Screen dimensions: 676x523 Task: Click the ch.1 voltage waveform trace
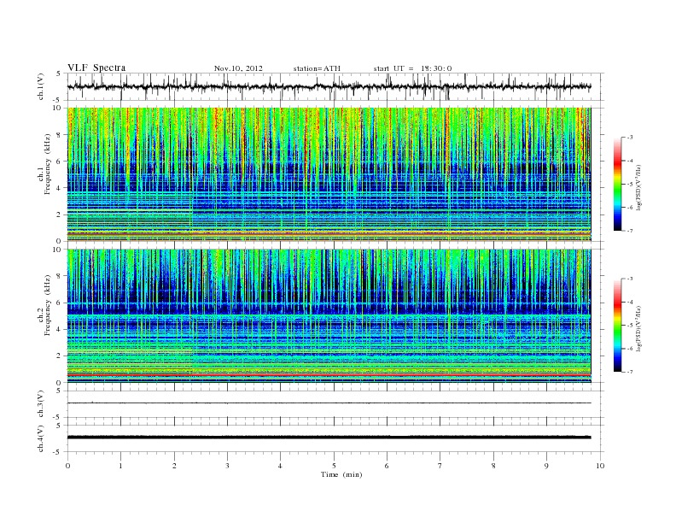coord(329,86)
